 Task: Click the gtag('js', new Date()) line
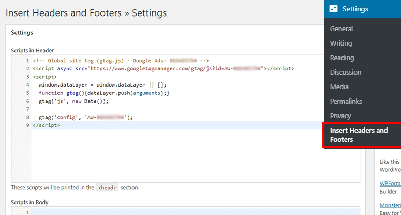click(x=73, y=101)
